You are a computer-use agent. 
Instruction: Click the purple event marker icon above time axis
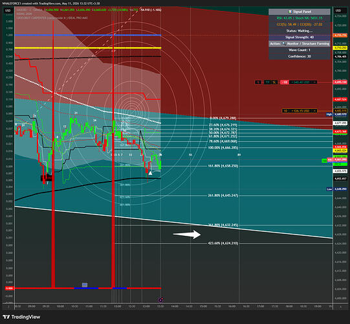pos(160,300)
